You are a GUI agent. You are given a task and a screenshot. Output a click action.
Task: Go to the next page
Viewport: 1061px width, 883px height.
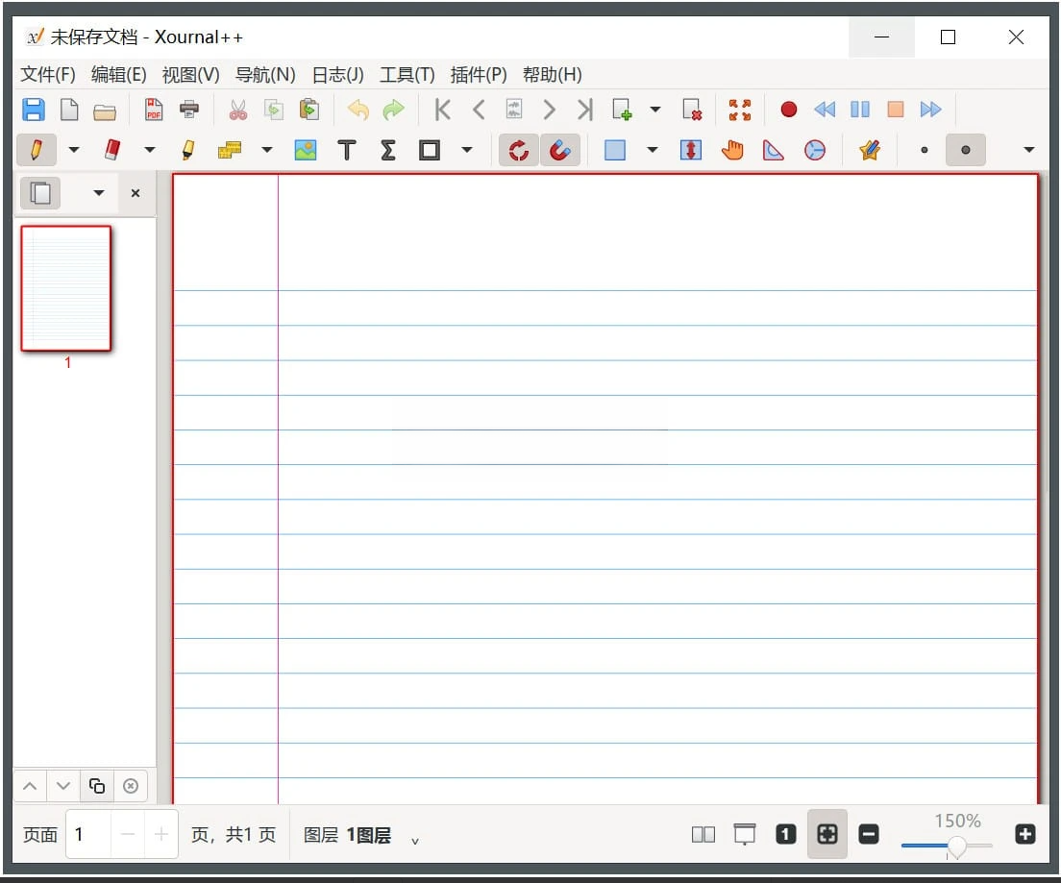(550, 110)
